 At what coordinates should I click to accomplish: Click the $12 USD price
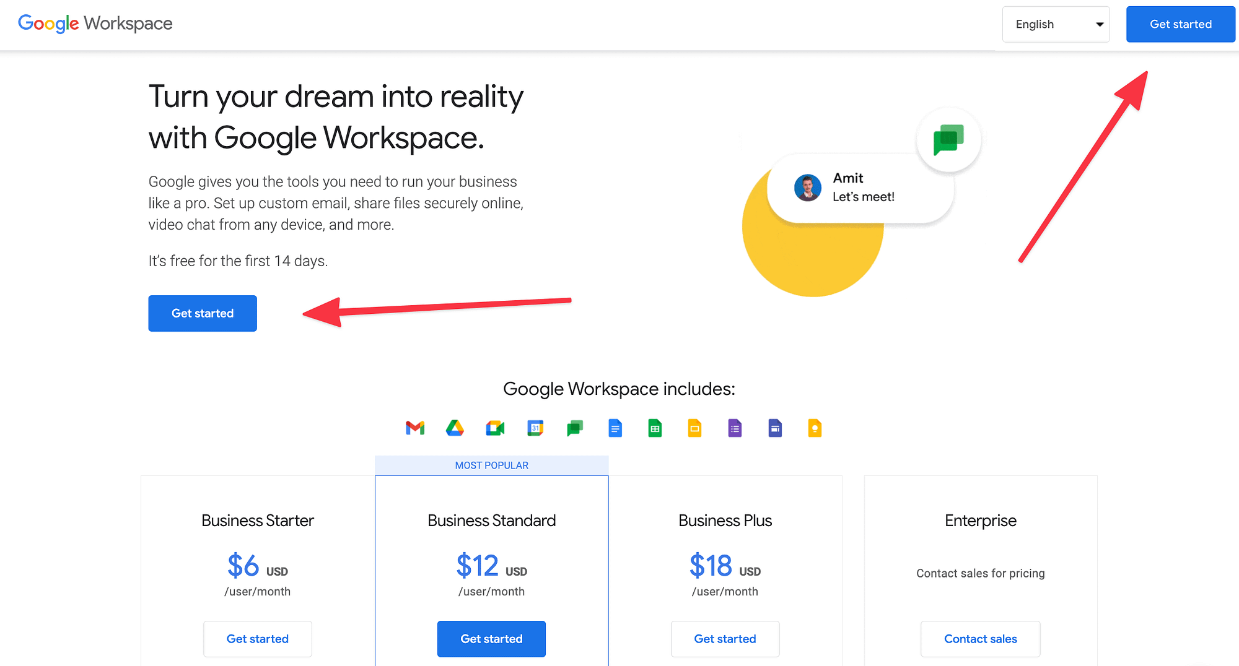491,566
